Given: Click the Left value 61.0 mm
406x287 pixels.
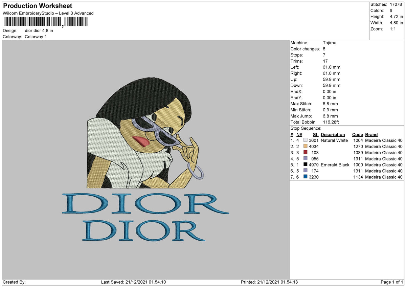Looking at the screenshot, I should [x=332, y=67].
